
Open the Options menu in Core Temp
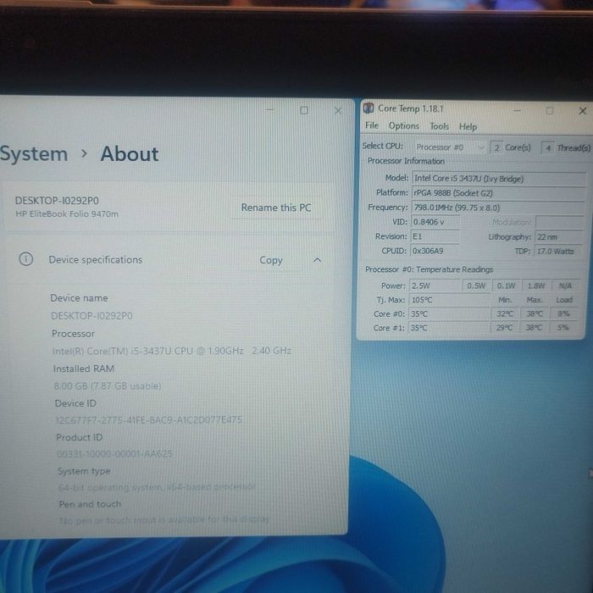[404, 126]
